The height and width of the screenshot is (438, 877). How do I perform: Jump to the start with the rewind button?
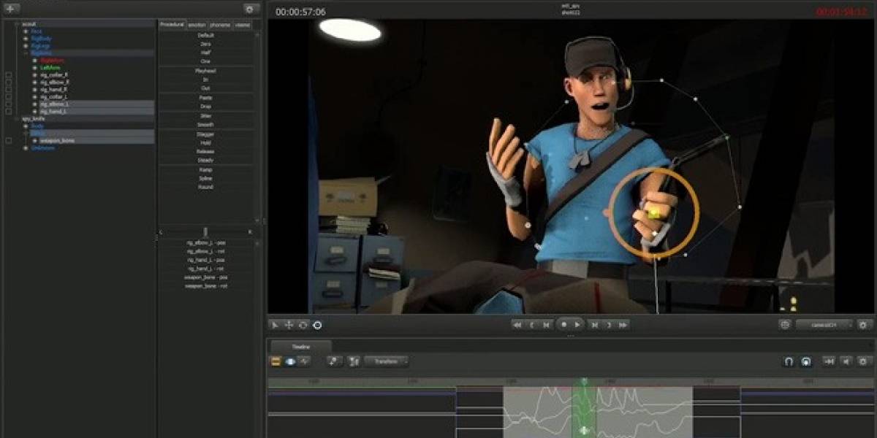(517, 325)
